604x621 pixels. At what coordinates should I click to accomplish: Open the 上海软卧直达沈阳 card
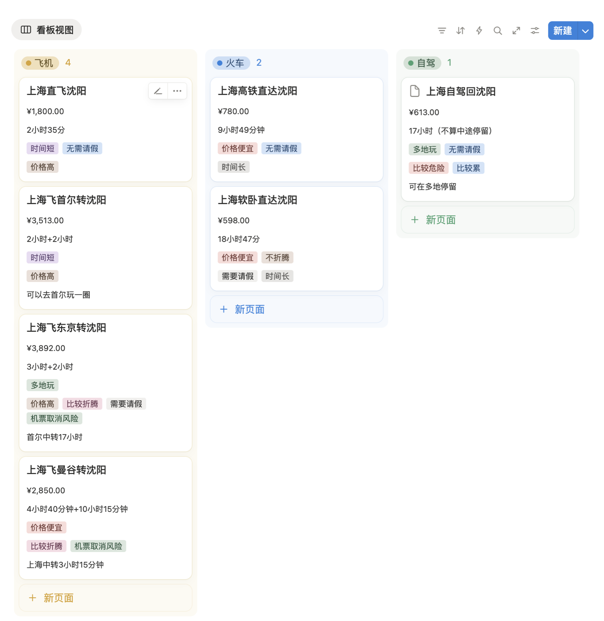pyautogui.click(x=257, y=200)
